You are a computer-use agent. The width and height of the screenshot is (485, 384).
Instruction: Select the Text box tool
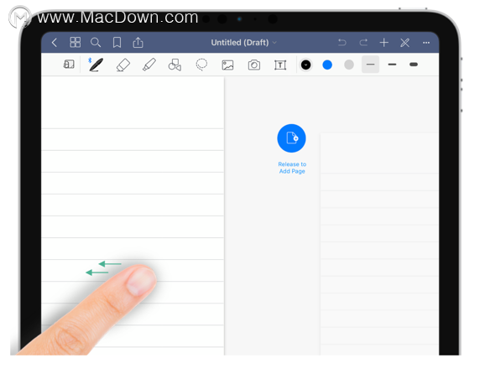(x=280, y=65)
